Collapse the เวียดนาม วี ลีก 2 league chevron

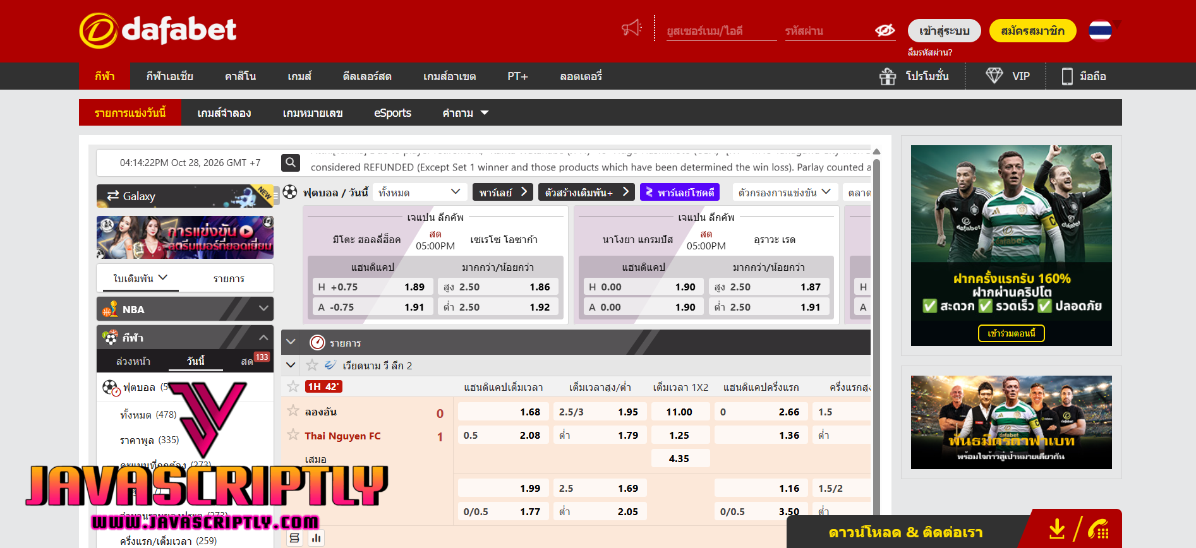291,365
